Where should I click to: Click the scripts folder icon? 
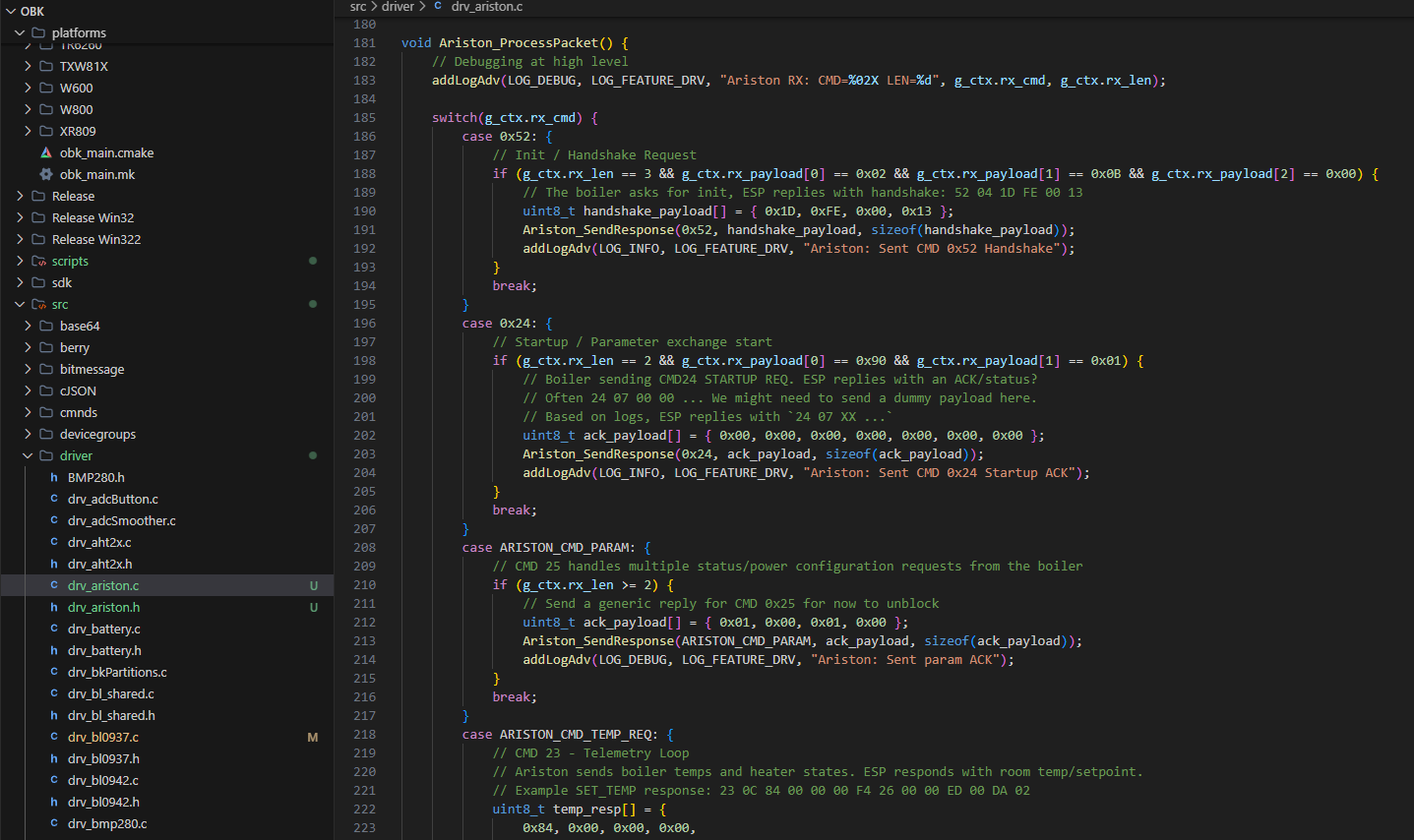tap(38, 262)
